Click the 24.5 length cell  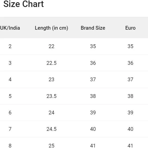click(x=51, y=129)
